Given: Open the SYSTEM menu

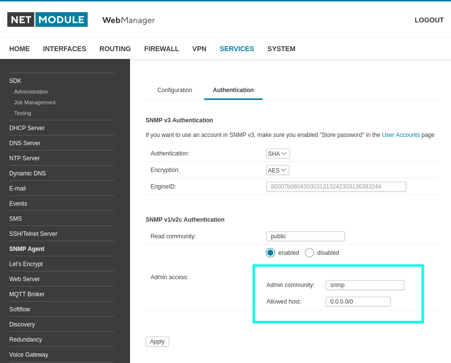Looking at the screenshot, I should pos(281,49).
